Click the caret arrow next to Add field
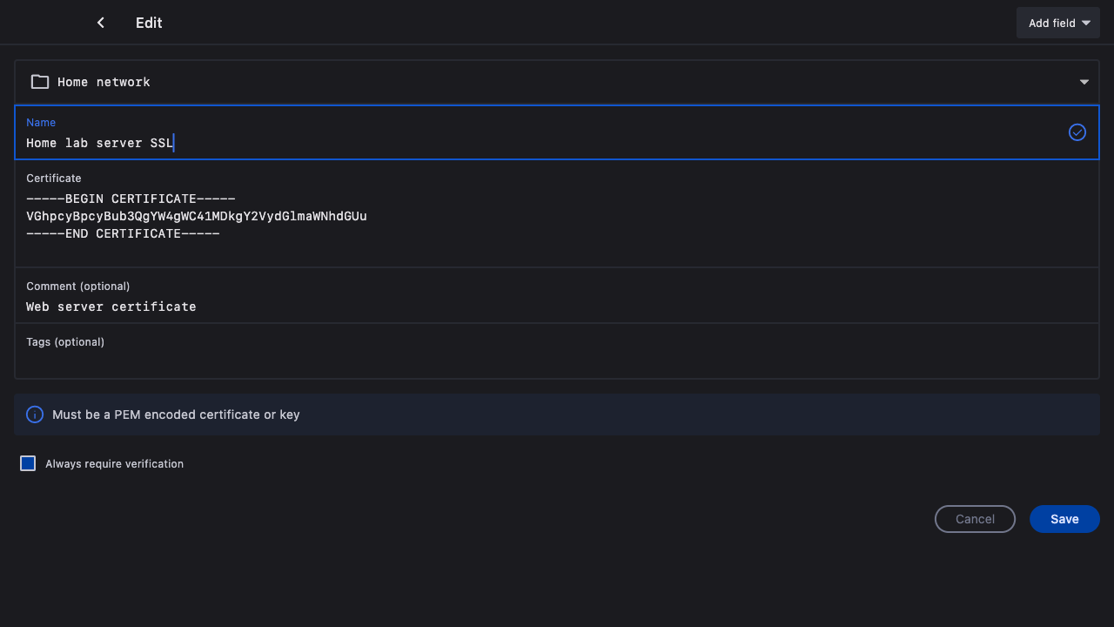 tap(1086, 24)
